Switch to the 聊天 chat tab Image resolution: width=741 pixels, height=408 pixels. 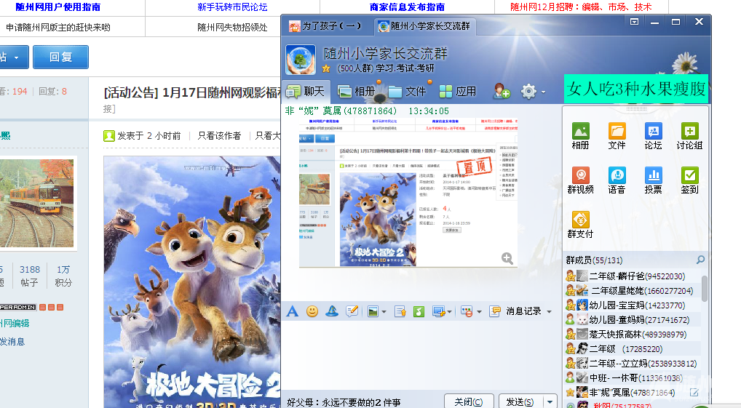coord(306,91)
